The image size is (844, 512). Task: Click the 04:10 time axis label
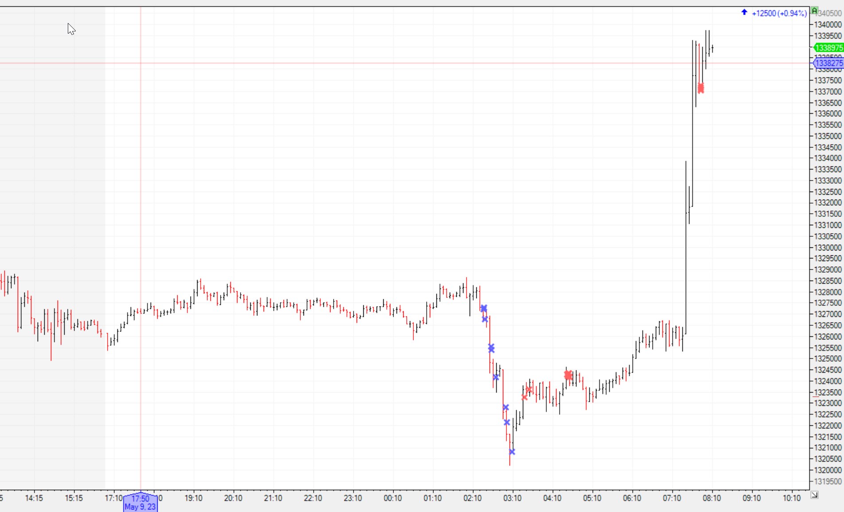[x=552, y=498]
